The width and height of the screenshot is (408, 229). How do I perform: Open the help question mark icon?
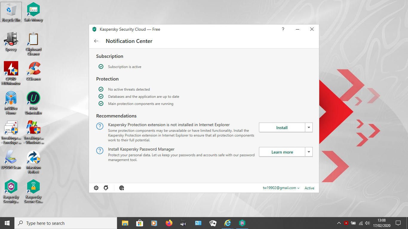tap(283, 29)
